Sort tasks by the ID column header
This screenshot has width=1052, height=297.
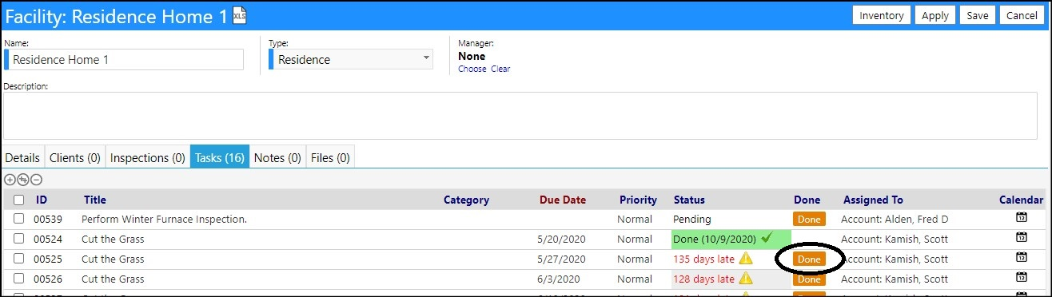[x=42, y=200]
